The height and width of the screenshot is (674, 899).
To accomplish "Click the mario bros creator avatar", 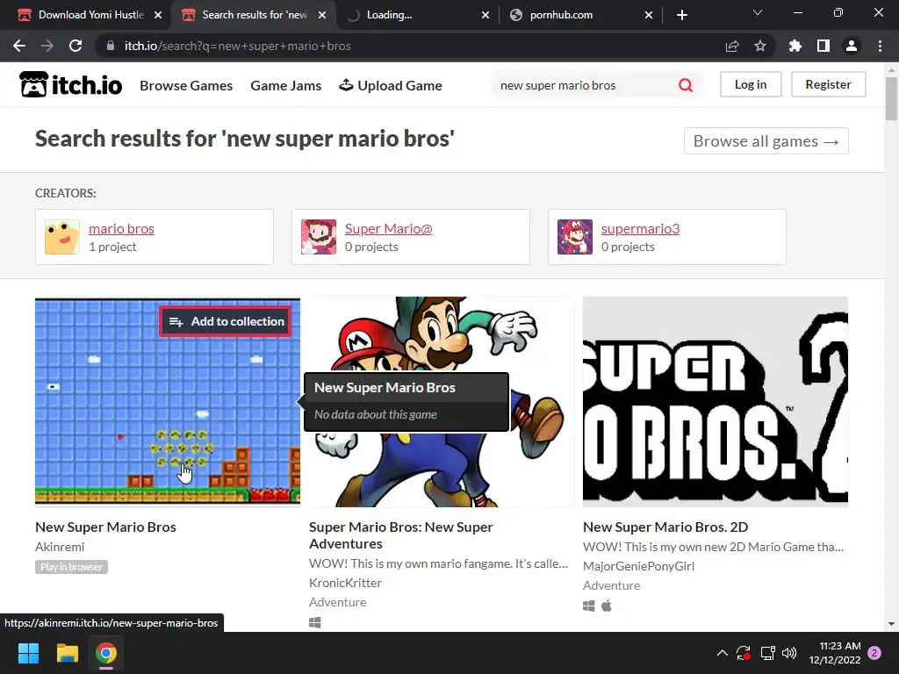I will coord(62,237).
